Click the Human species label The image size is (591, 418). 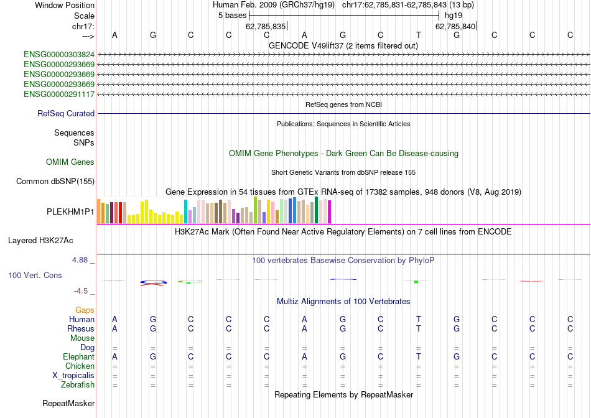tap(81, 319)
